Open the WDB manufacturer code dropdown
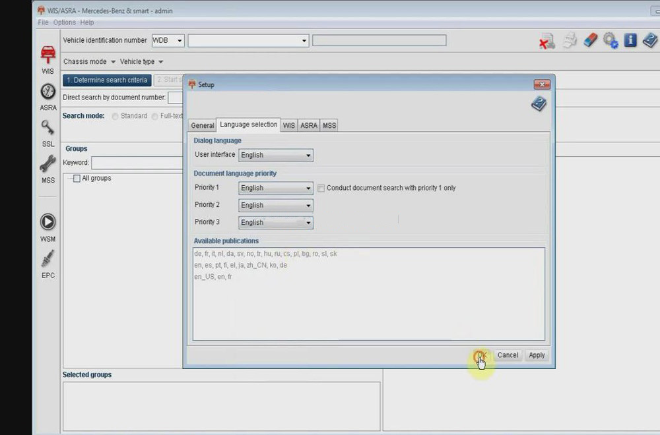The height and width of the screenshot is (435, 660). click(x=168, y=40)
